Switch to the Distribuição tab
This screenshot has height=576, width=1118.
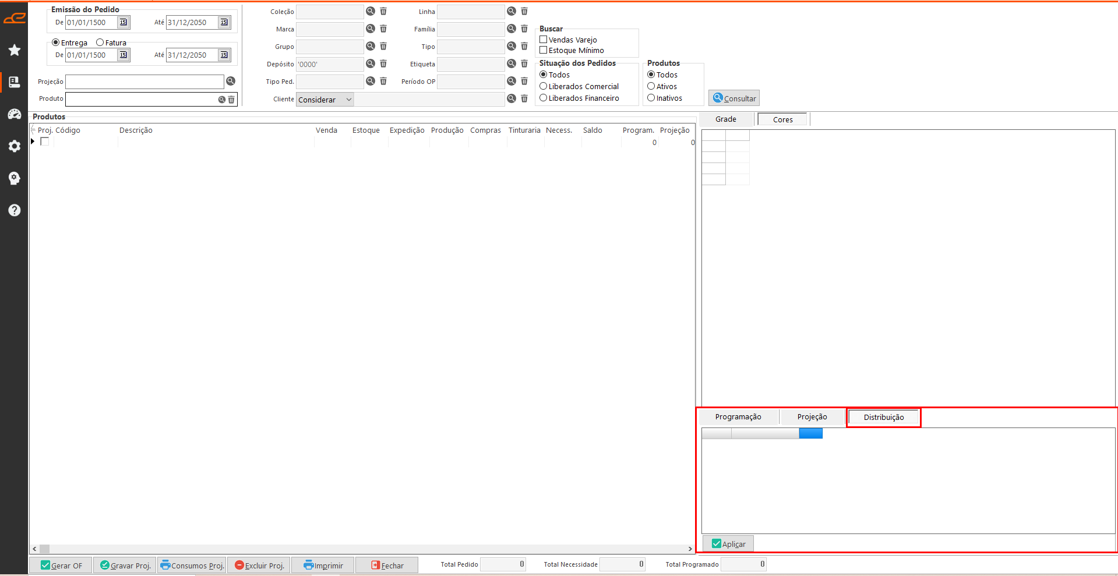click(x=883, y=418)
